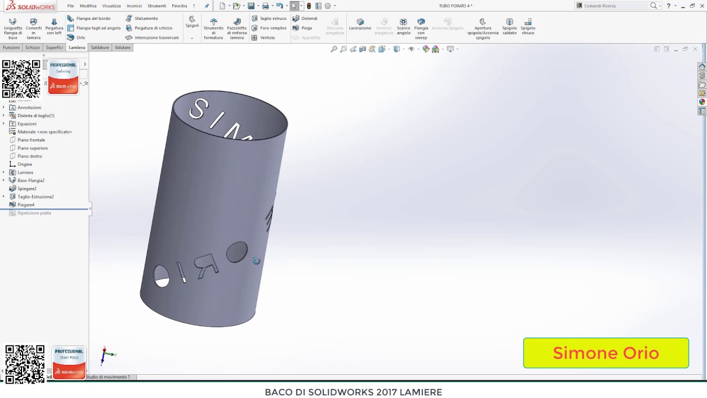Select Taglio estruso command
707x398 pixels.
click(269, 18)
